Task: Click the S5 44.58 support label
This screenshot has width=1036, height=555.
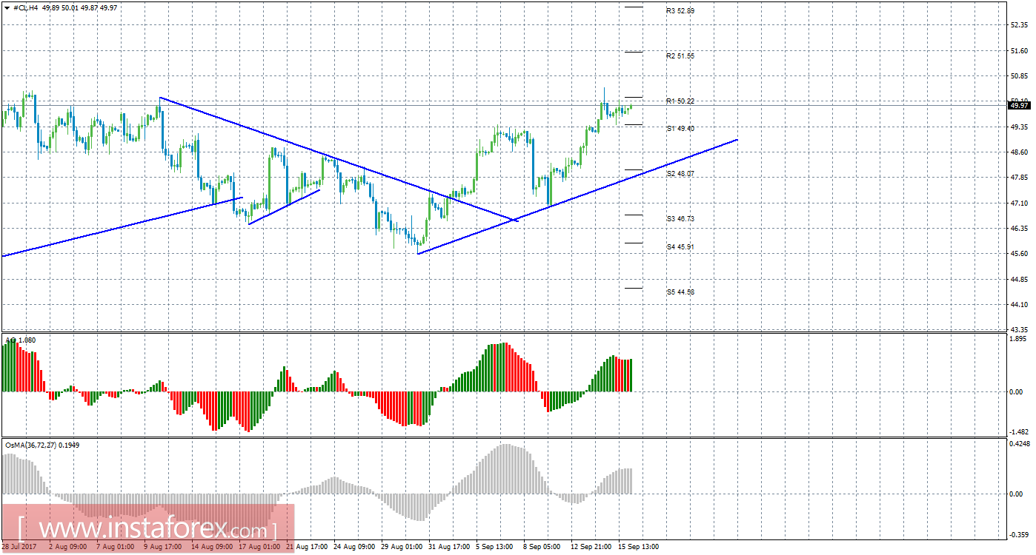Action: tap(680, 292)
